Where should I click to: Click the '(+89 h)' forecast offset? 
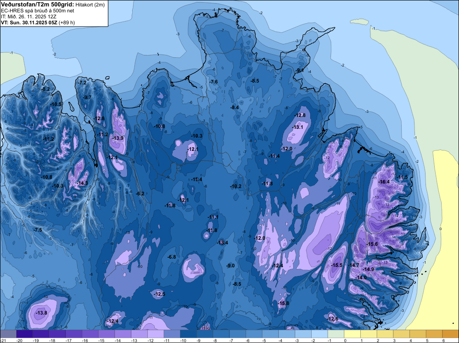67,22
